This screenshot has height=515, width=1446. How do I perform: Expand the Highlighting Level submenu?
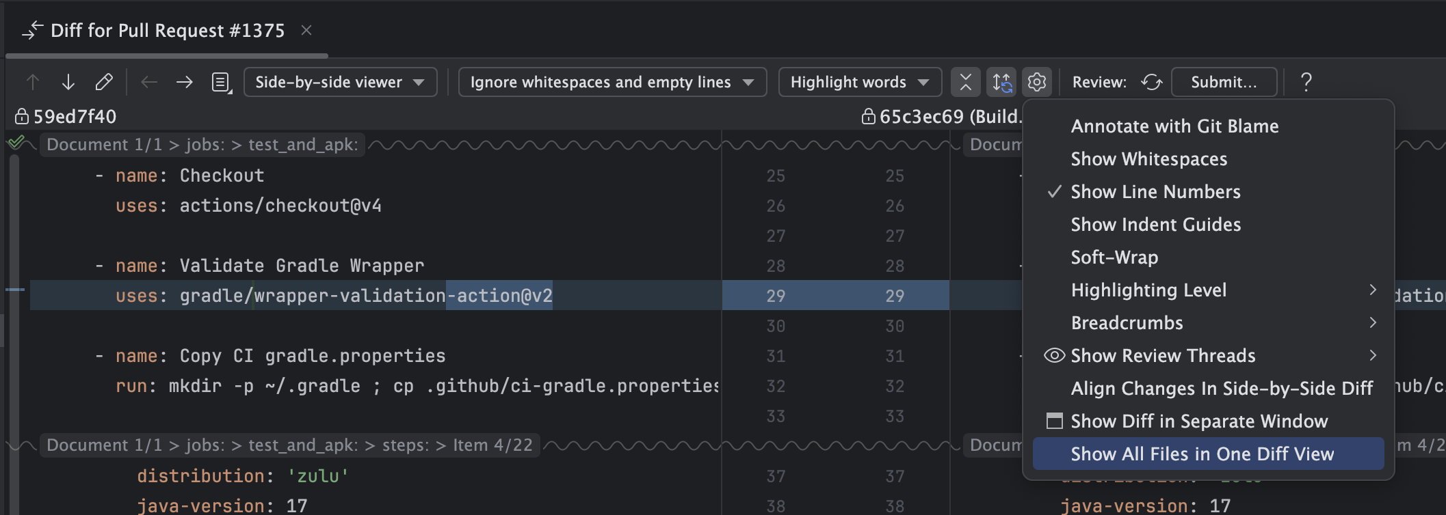(1208, 290)
